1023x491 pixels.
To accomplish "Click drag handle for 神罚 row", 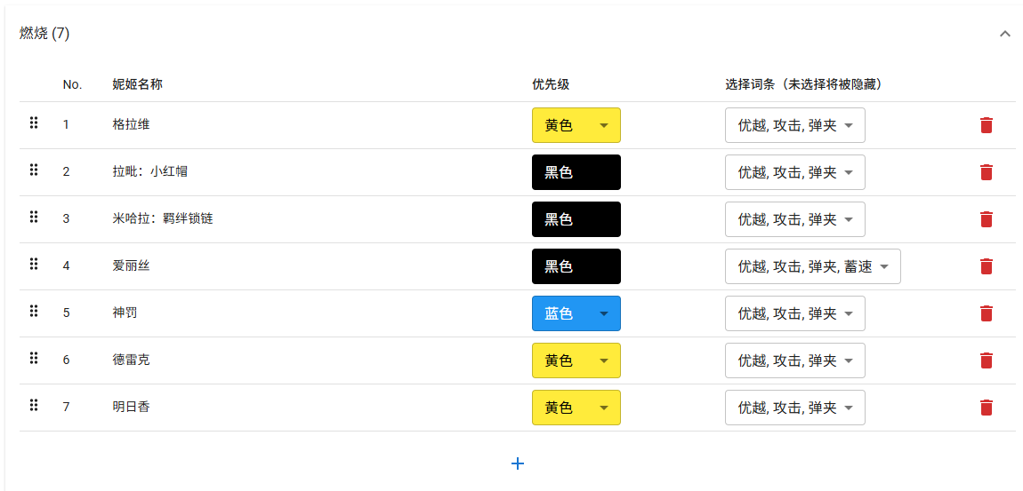I will tap(34, 311).
